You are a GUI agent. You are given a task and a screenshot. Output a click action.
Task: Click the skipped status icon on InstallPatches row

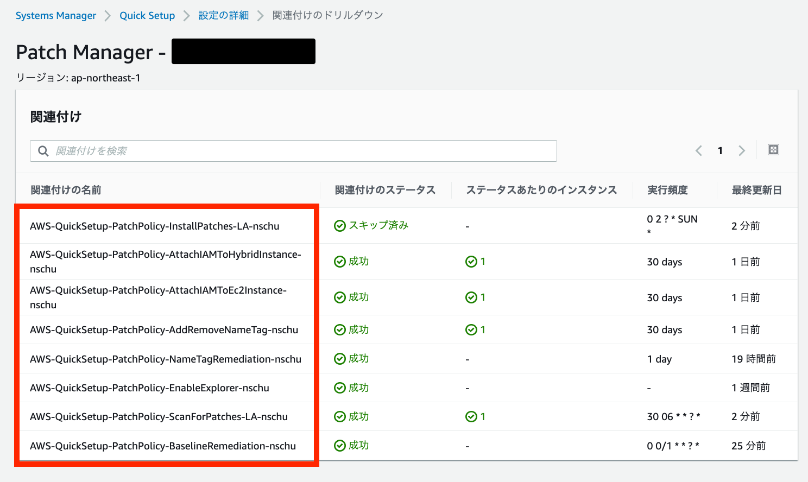(339, 225)
